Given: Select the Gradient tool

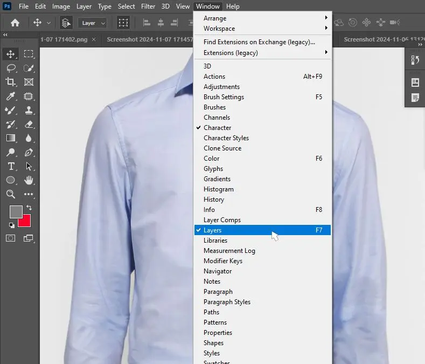Looking at the screenshot, I should (10, 138).
